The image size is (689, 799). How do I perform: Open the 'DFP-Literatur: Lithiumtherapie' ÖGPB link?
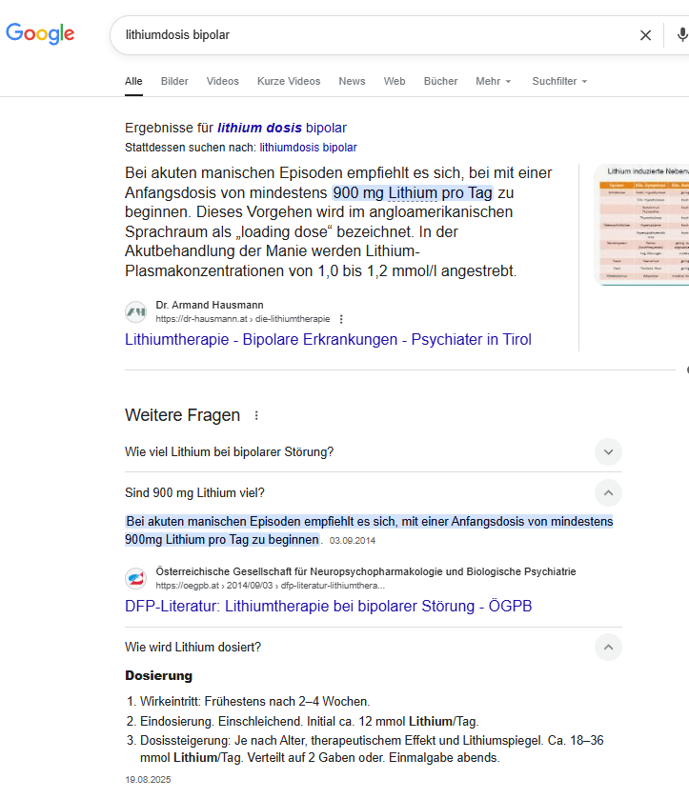pyautogui.click(x=328, y=607)
